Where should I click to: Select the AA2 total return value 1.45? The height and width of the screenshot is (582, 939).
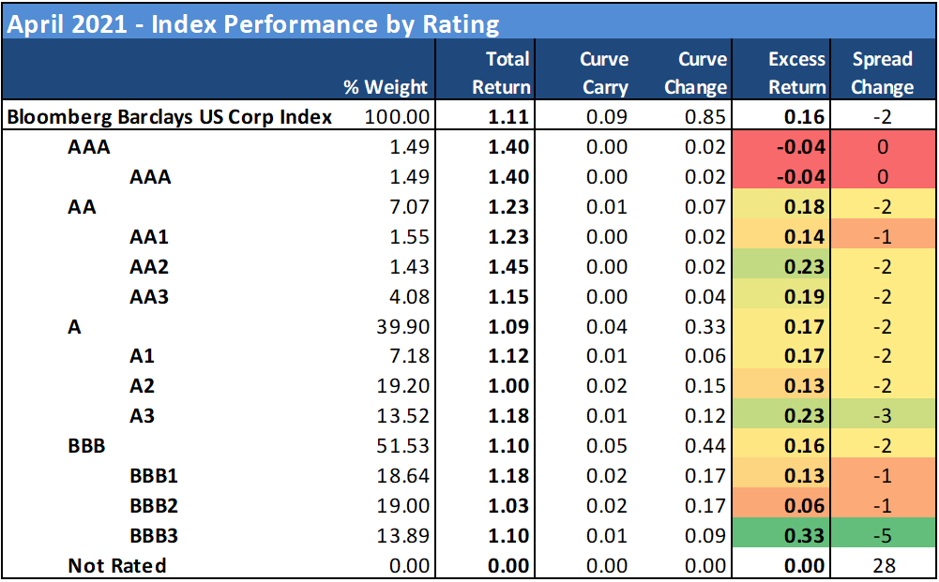(509, 267)
